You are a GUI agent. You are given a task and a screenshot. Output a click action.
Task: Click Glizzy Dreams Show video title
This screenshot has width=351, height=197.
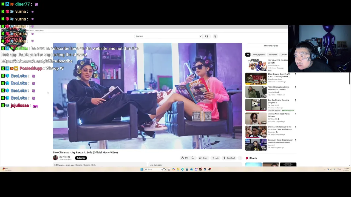(279, 75)
